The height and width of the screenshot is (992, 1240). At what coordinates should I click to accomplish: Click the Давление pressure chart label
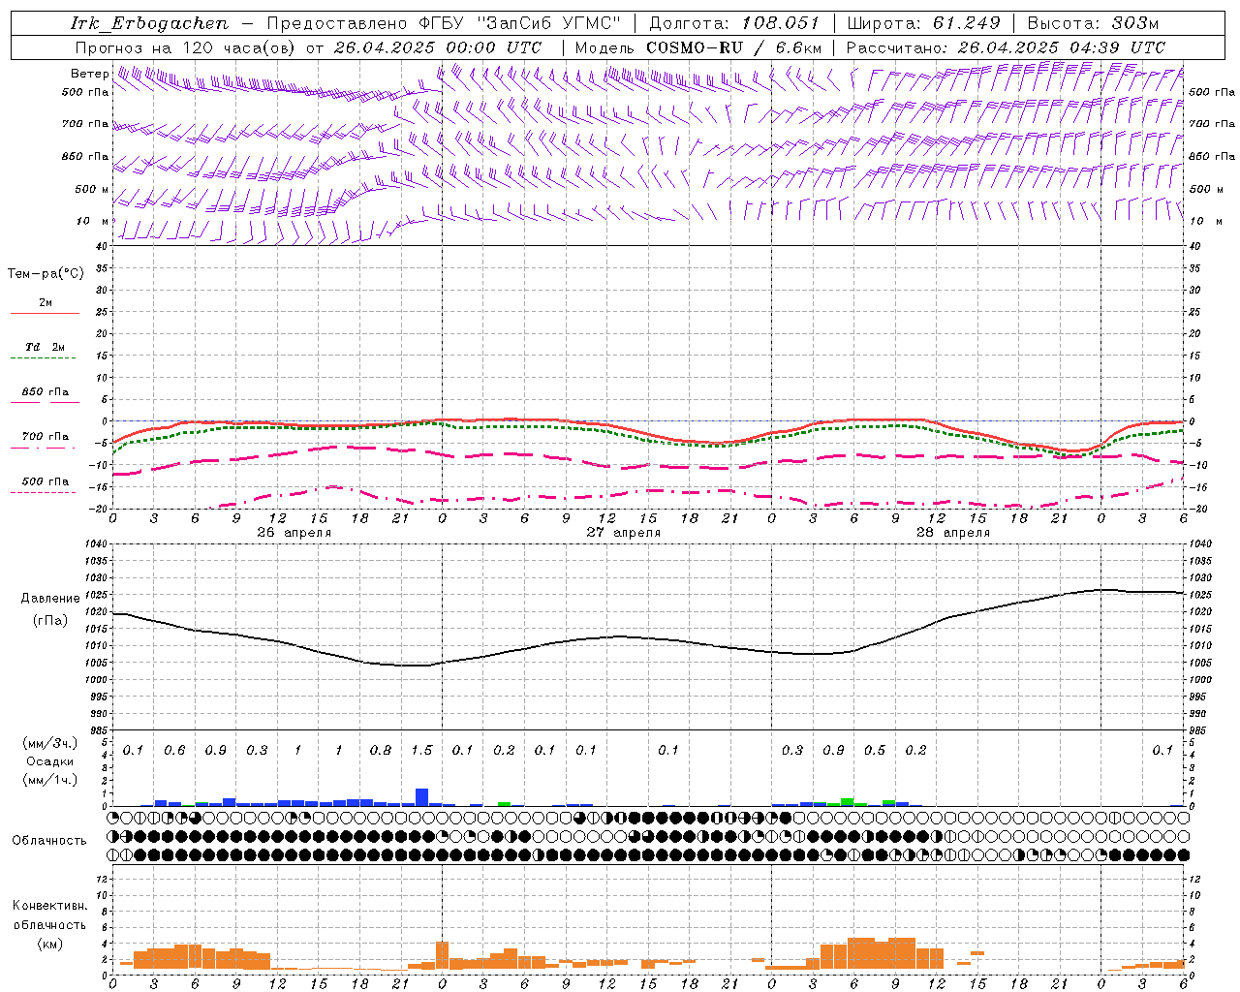point(49,599)
